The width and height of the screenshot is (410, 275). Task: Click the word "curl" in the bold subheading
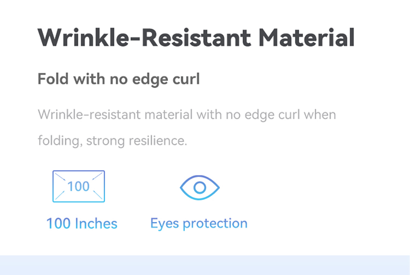pos(185,79)
